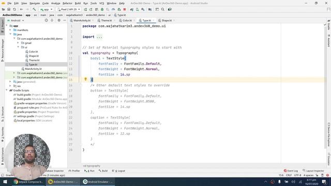Switch to the Shape.kt editor tab
Viewport: 331px width, 186px height.
[167, 21]
